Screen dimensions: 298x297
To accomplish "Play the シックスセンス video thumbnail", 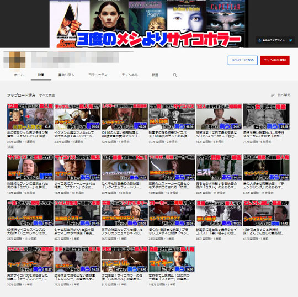I will pyautogui.click(x=266, y=213).
